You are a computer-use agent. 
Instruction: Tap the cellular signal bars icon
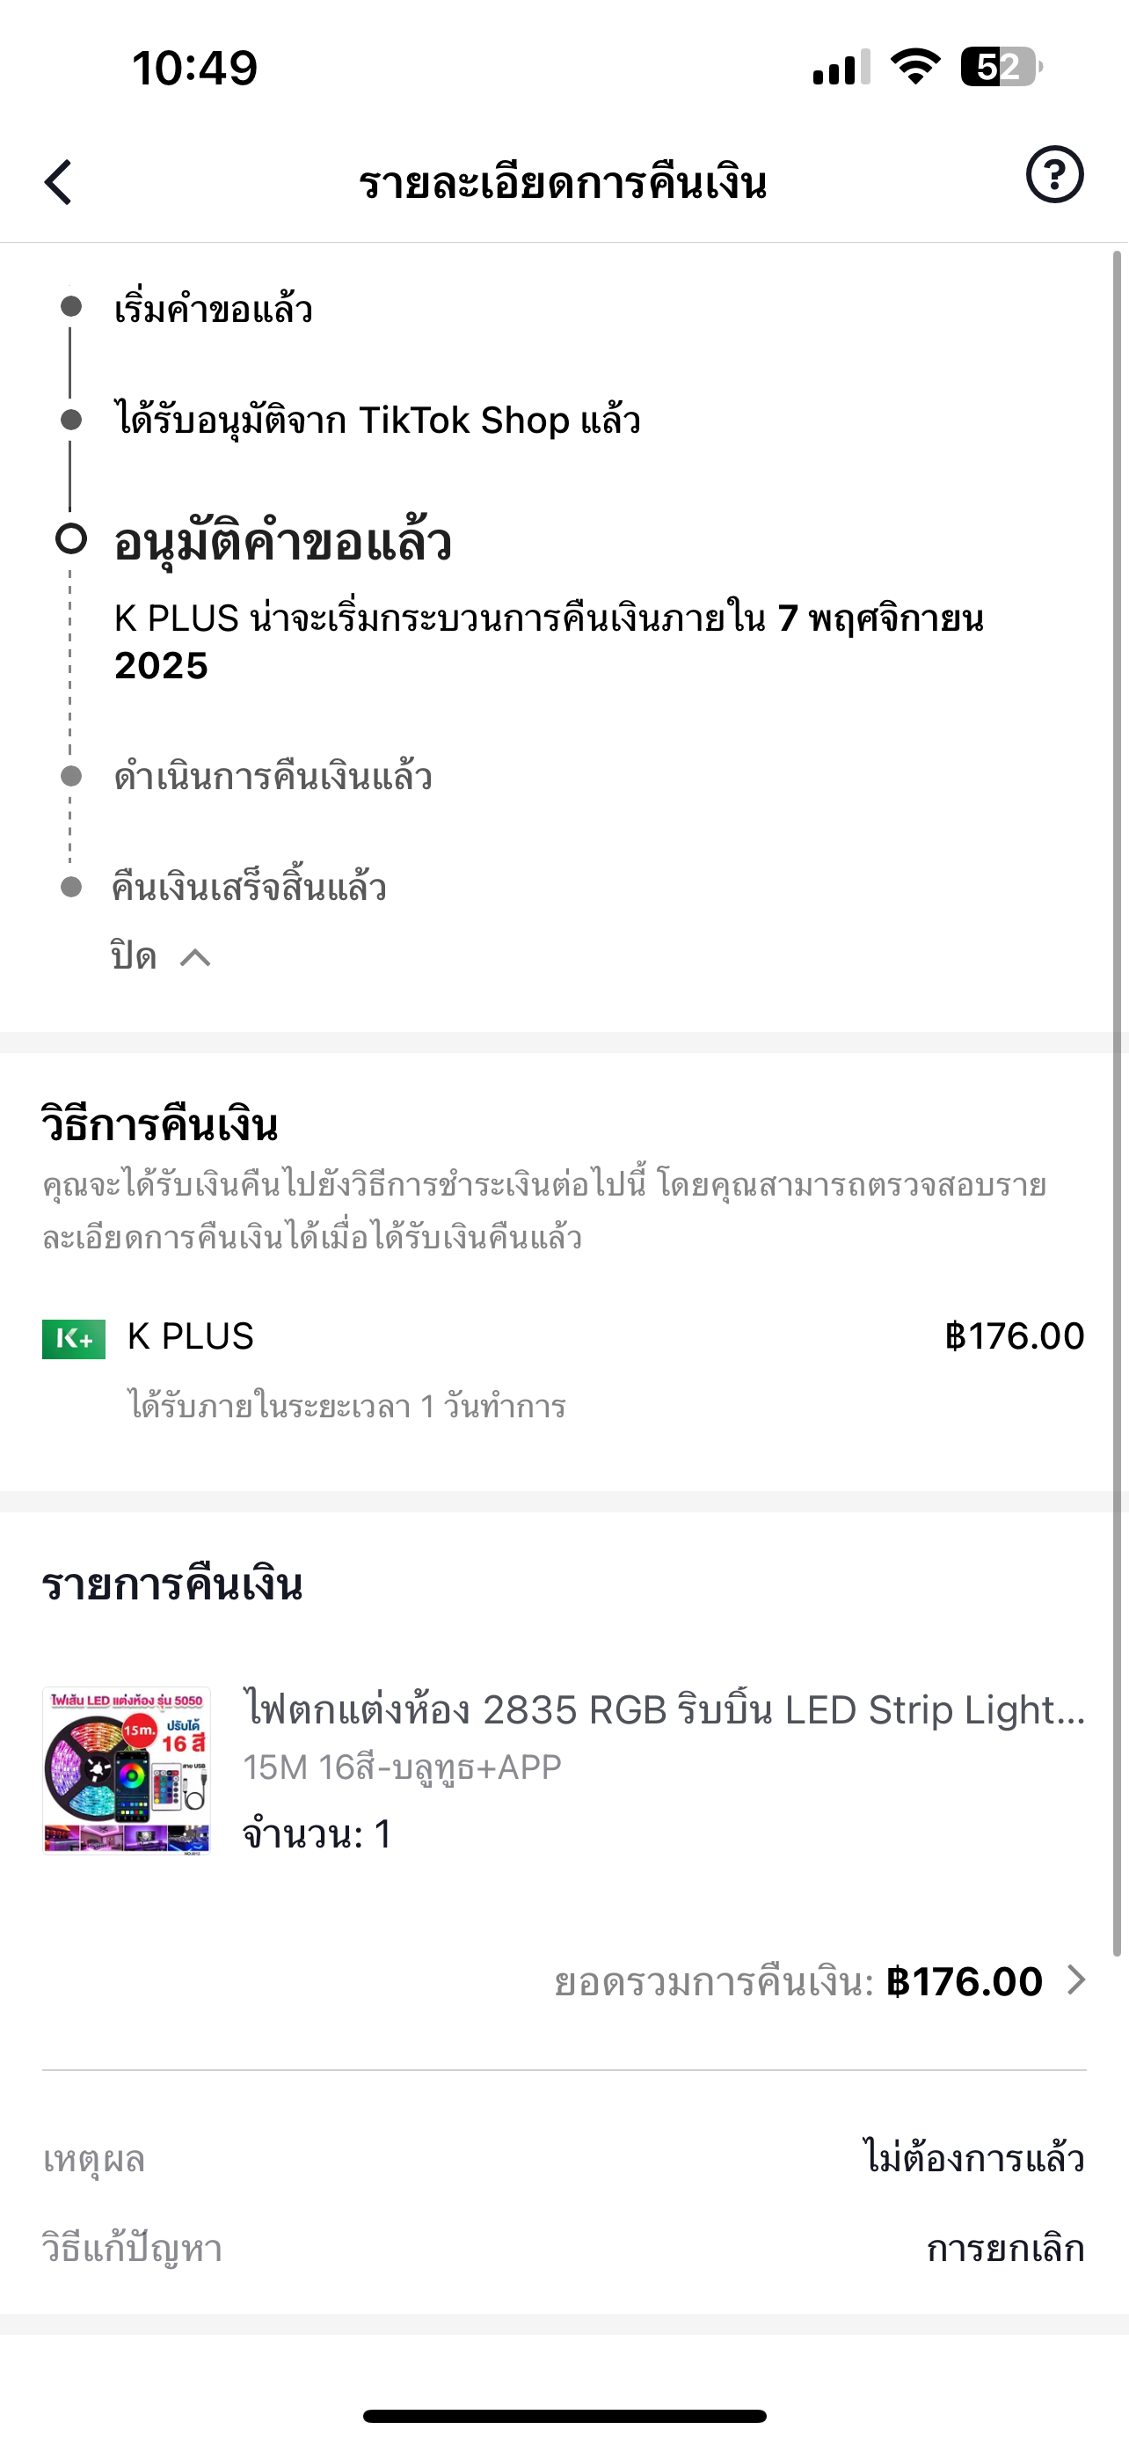point(841,68)
